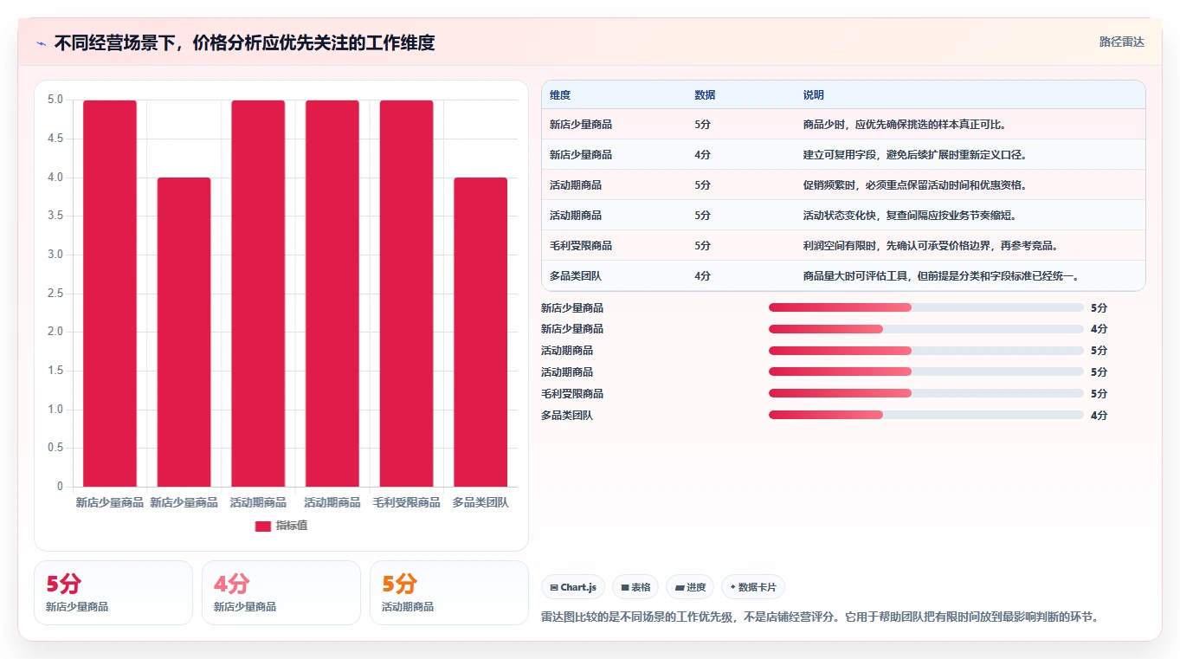Screen dimensions: 1180x659
Task: Click the square icon inside the 表格 chip
Action: (625, 587)
